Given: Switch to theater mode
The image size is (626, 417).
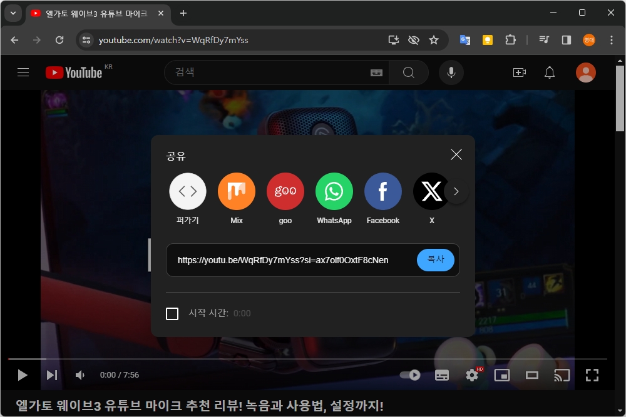Looking at the screenshot, I should (531, 375).
